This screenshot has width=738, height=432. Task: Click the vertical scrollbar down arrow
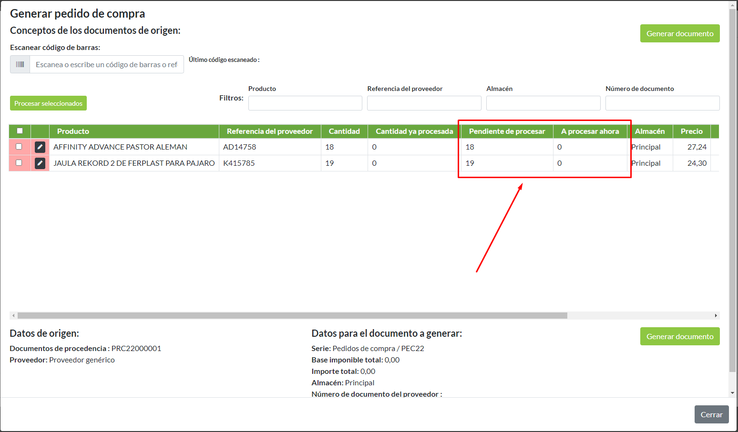[x=733, y=393]
